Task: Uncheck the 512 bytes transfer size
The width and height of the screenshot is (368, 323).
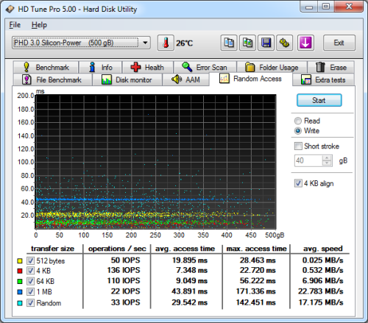Action: (x=30, y=260)
